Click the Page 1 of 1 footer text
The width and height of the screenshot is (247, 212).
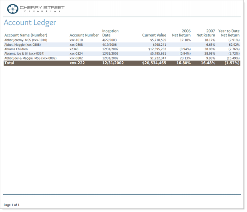click(12, 205)
